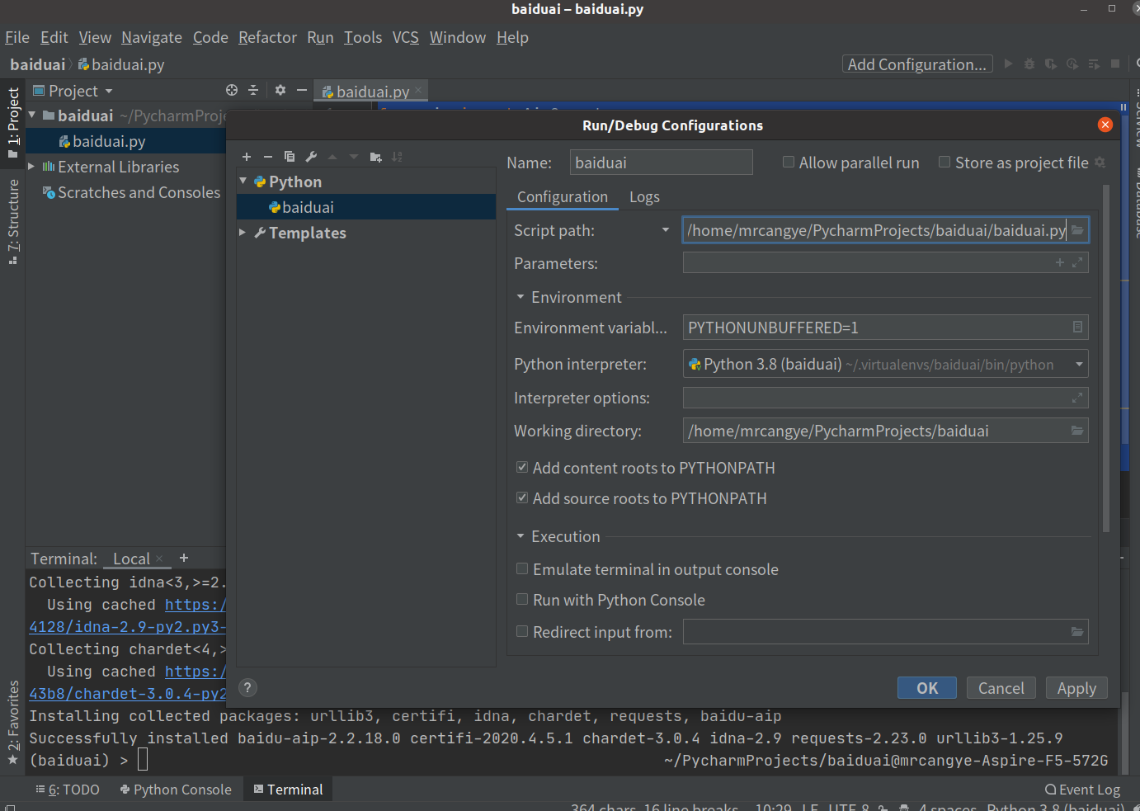Click the add new configuration plus icon
1140x811 pixels.
tap(246, 157)
